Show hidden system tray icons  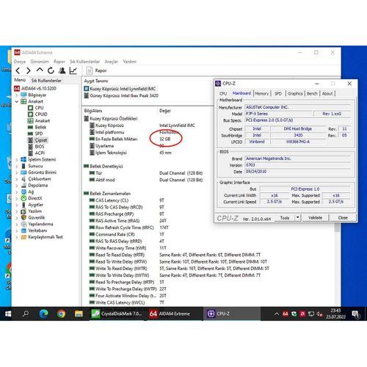coord(277,313)
